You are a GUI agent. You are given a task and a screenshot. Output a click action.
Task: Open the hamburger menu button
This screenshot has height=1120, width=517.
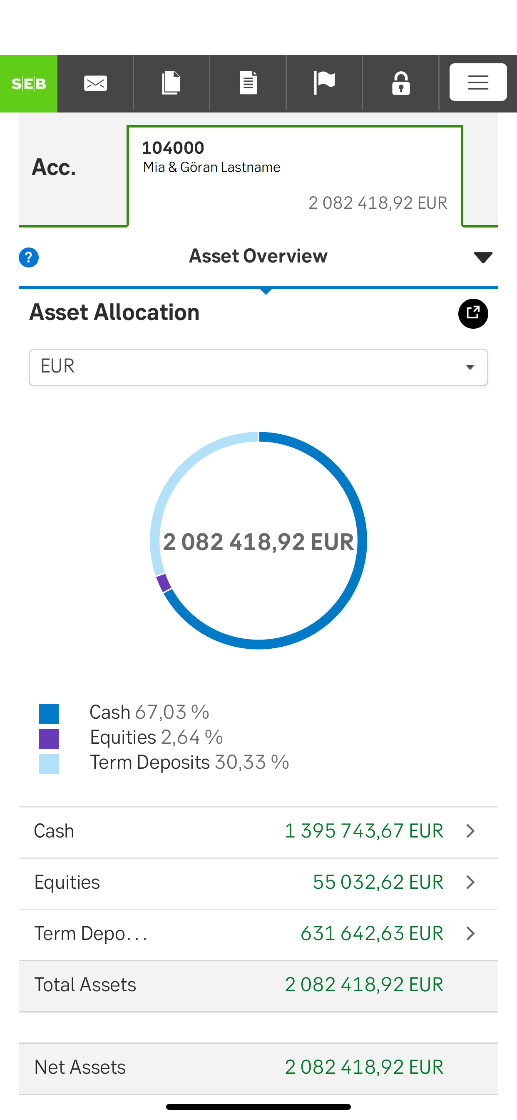[478, 82]
